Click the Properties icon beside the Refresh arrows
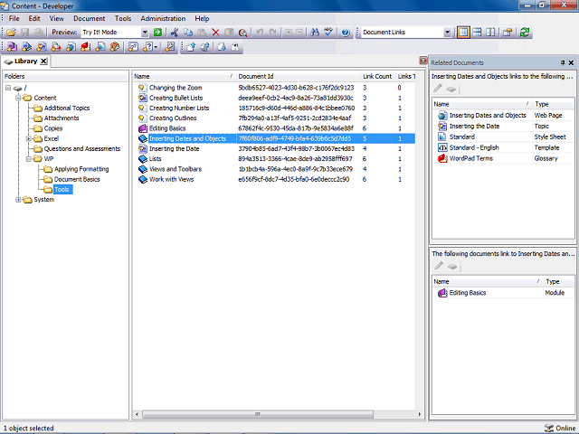The width and height of the screenshot is (579, 434). point(508,33)
